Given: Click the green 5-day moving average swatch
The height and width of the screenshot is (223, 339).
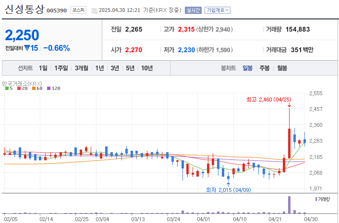Looking at the screenshot, I should [x=7, y=89].
